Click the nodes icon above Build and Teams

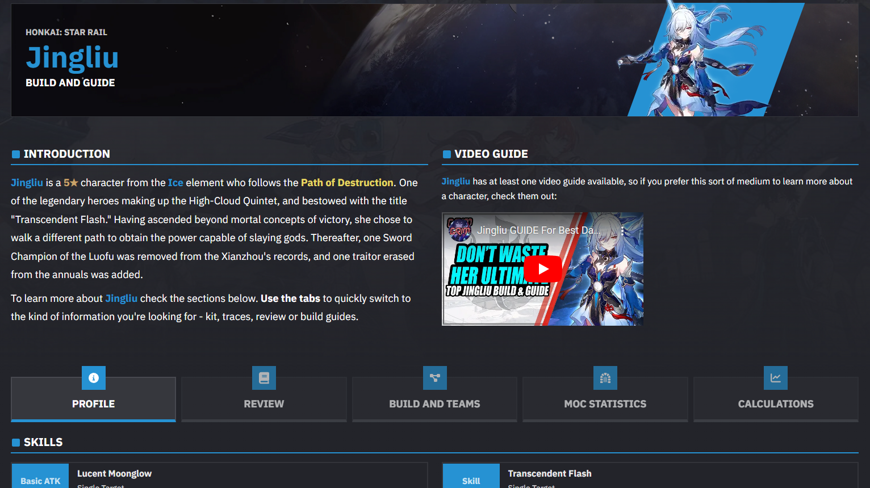(x=434, y=378)
